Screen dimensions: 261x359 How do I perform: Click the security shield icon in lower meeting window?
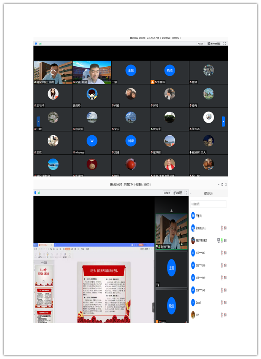pos(35,193)
